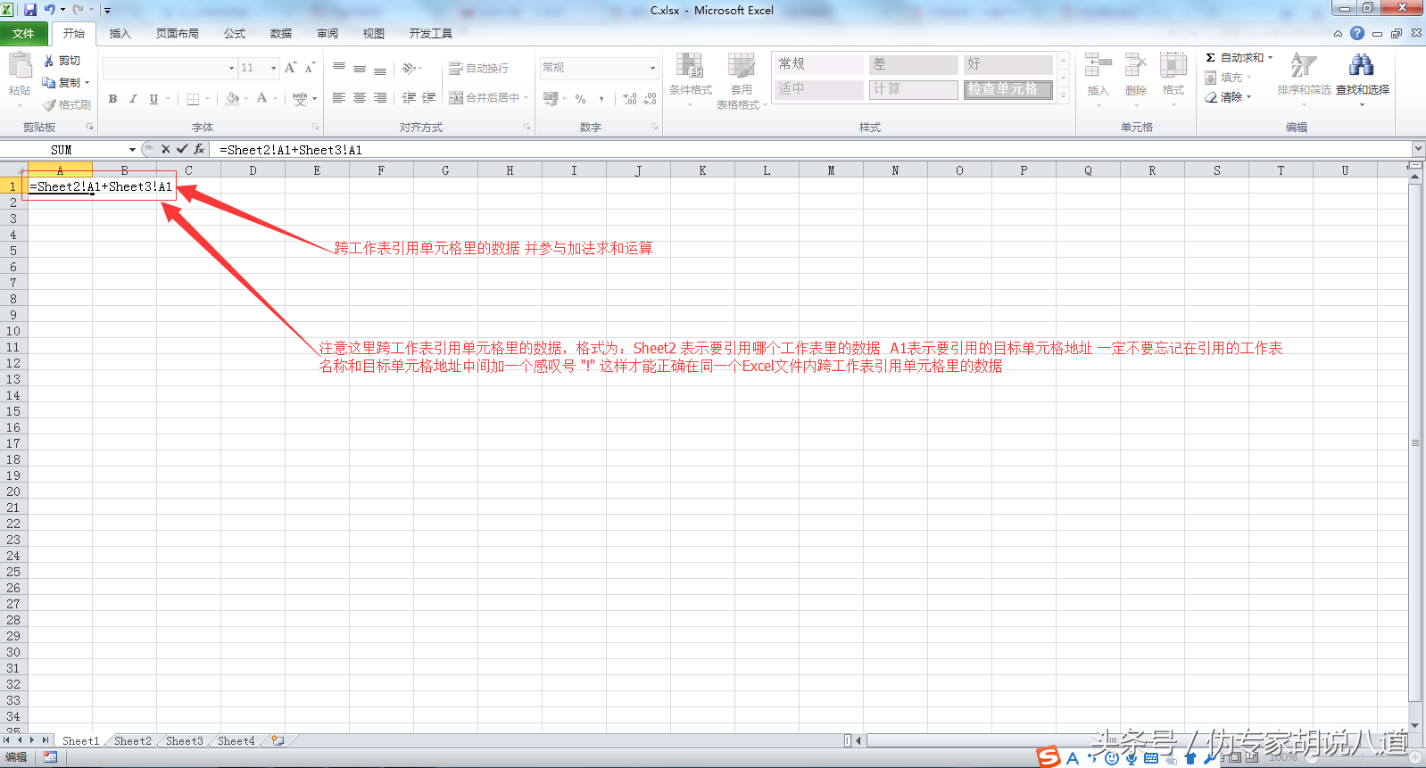Click Wrap Text (自动换行)
The height and width of the screenshot is (768, 1426).
click(479, 68)
